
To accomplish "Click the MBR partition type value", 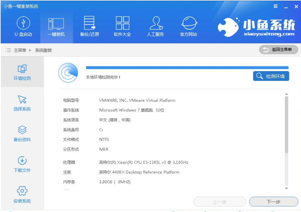I will (104, 149).
